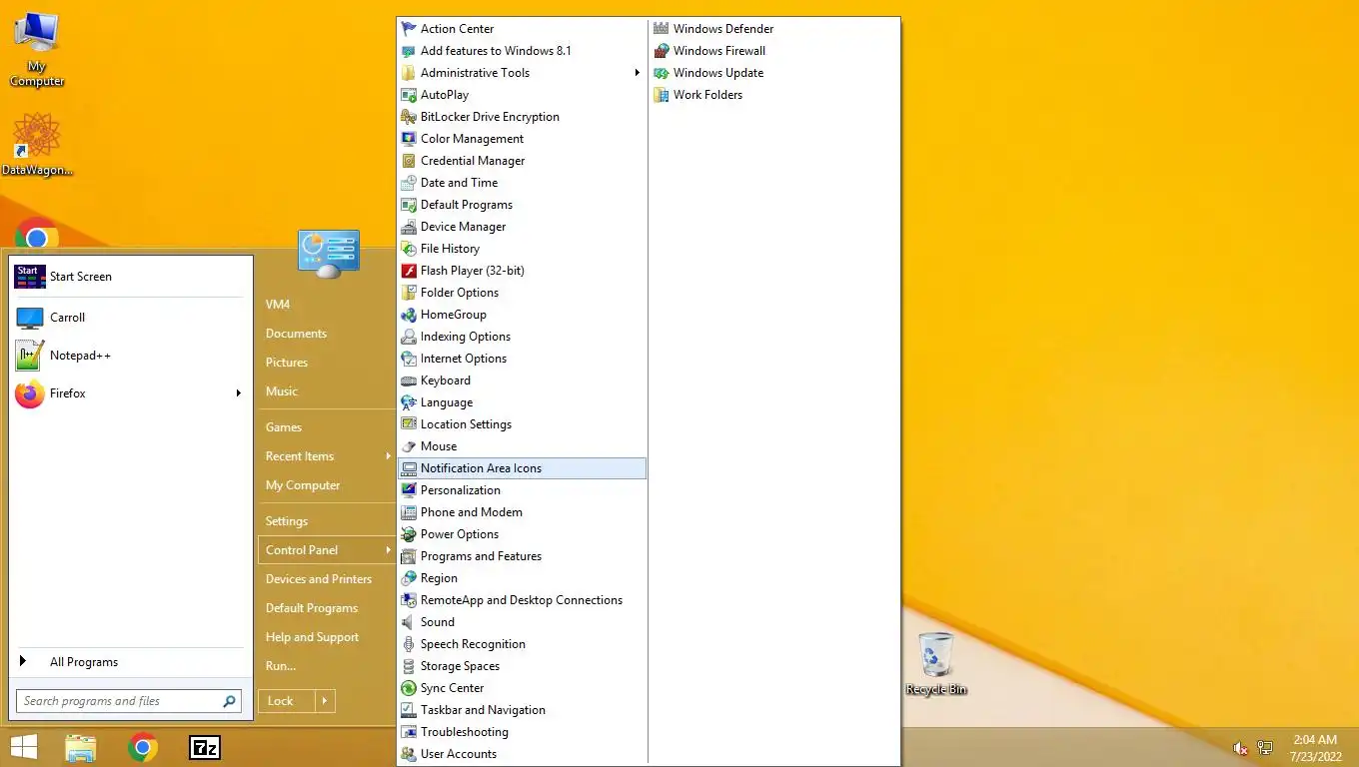The width and height of the screenshot is (1359, 767).
Task: Click the user account picture
Action: pos(329,254)
